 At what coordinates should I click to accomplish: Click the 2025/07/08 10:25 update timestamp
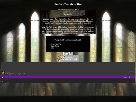49,27
